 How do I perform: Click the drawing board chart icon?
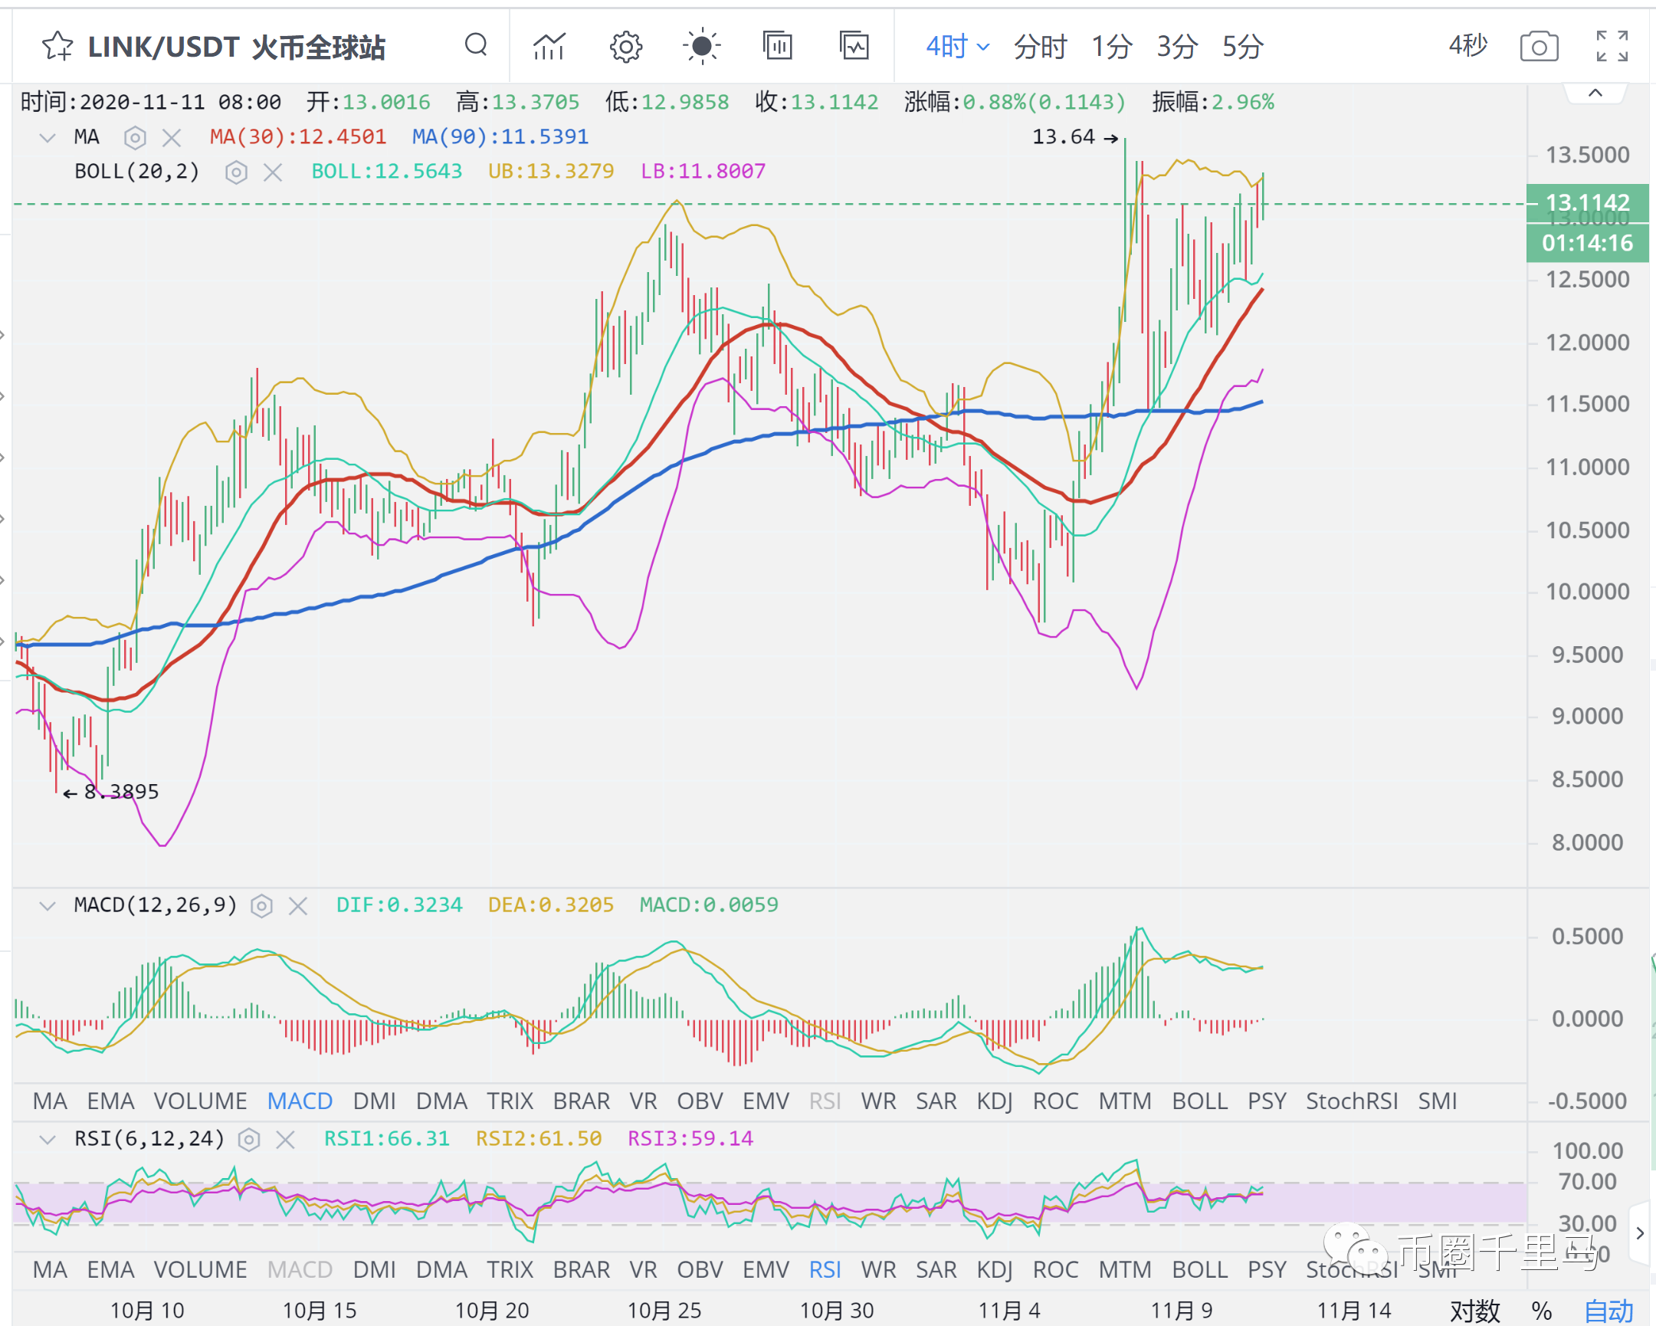pyautogui.click(x=854, y=46)
